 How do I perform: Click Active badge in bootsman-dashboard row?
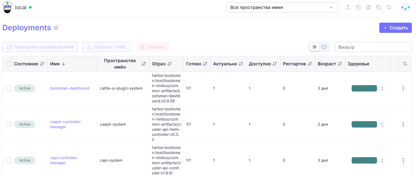point(25,88)
